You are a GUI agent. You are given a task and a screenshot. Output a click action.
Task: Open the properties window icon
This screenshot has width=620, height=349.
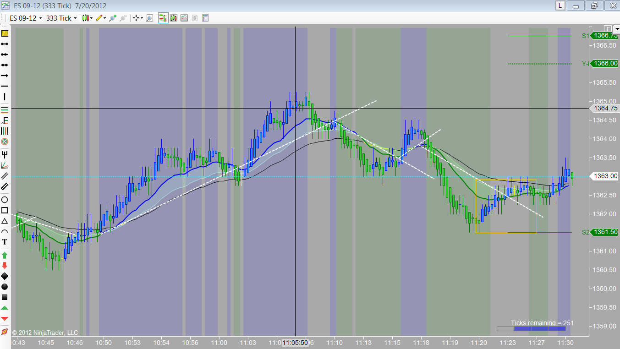point(205,18)
